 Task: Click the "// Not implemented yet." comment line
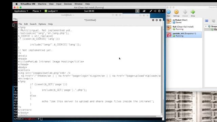click(35, 50)
